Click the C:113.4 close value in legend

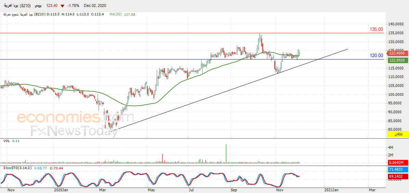tap(98, 14)
